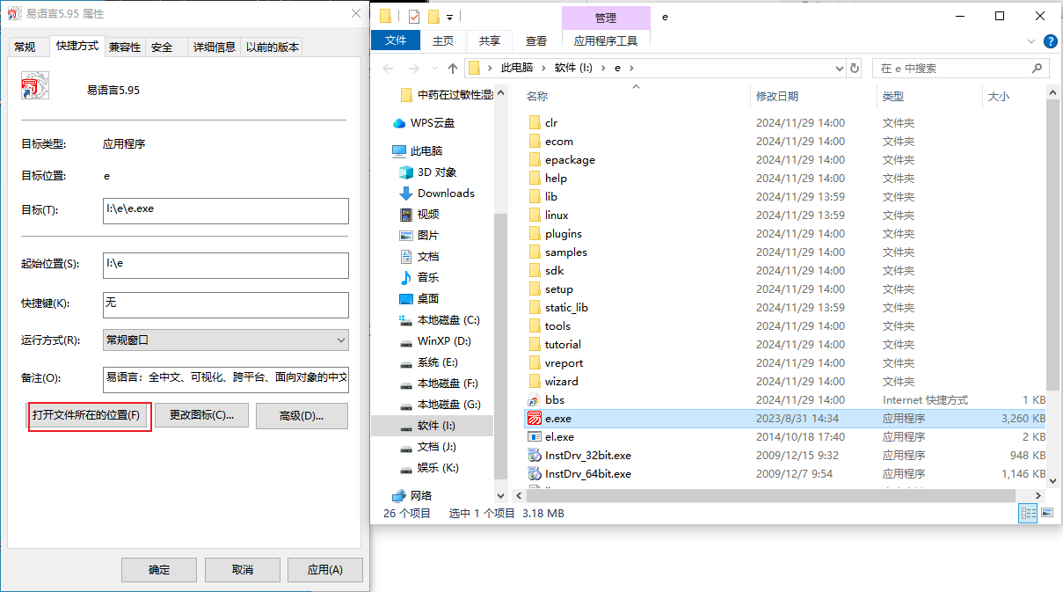Click the e.exe application file icon
Viewport: 1063px width, 592px height.
click(x=534, y=419)
